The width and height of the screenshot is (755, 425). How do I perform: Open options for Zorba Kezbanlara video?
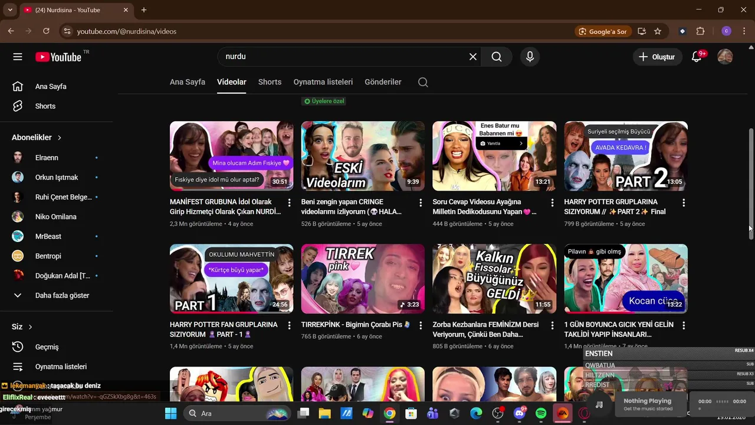point(552,325)
